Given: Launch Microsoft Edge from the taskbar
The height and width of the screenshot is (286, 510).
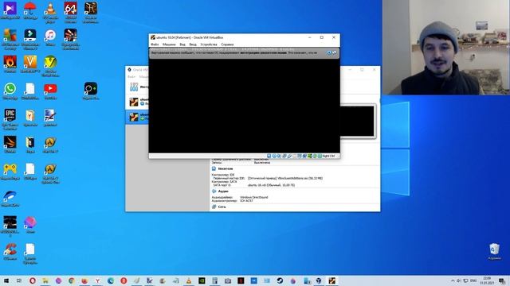Looking at the screenshot, I should point(111,280).
